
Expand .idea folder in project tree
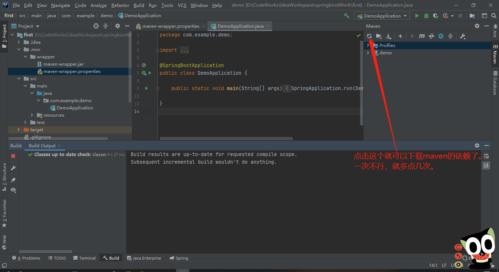[19, 42]
